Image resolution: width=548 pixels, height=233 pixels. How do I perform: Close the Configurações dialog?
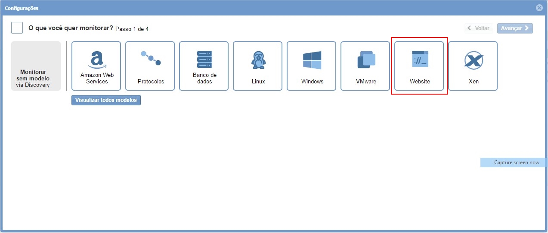click(x=539, y=8)
